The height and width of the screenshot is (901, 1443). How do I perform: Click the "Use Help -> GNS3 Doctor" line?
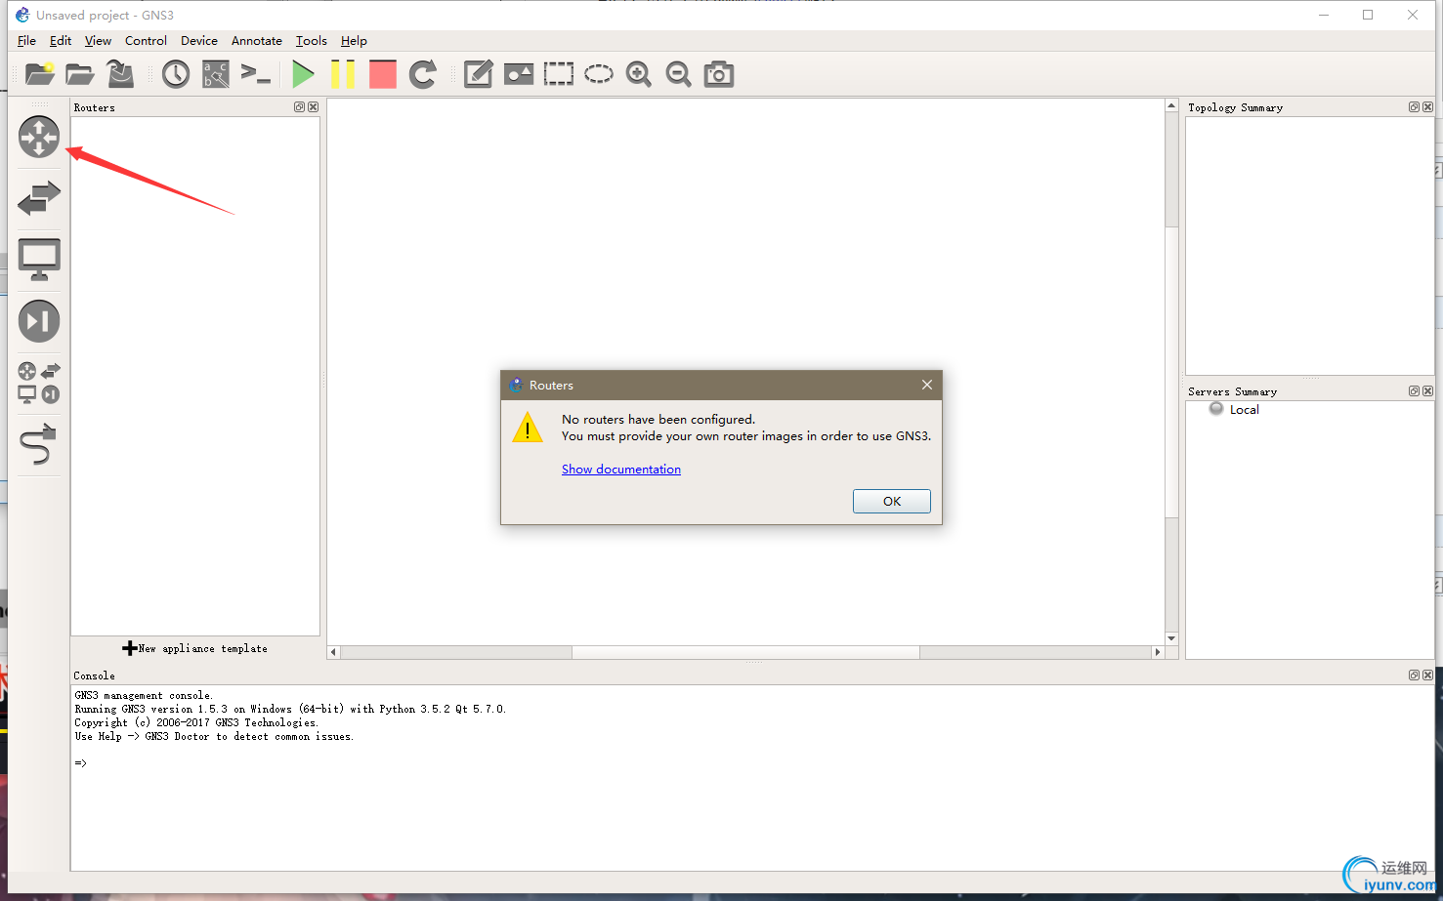click(x=214, y=737)
